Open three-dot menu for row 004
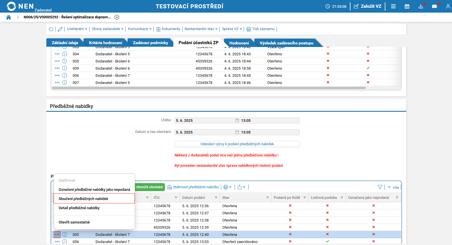452x245 pixels. 57,54
